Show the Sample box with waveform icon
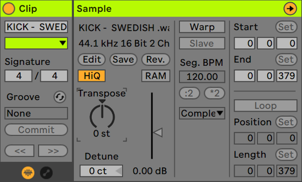 28,173
